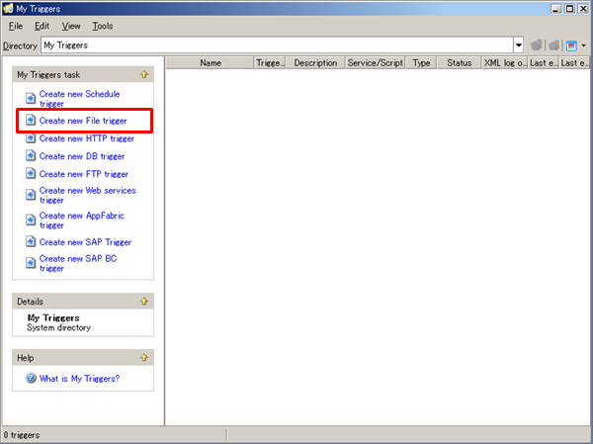Sort list by Status column header
The width and height of the screenshot is (593, 444).
coord(459,62)
